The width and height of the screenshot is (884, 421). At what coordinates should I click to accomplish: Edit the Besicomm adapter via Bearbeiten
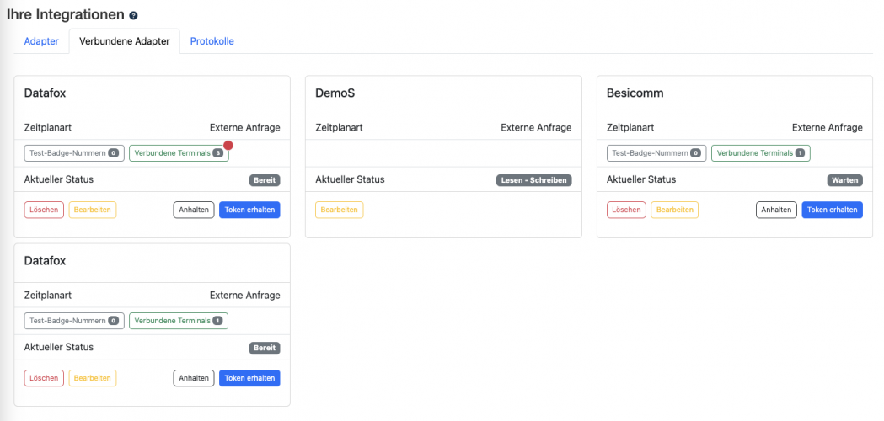675,210
